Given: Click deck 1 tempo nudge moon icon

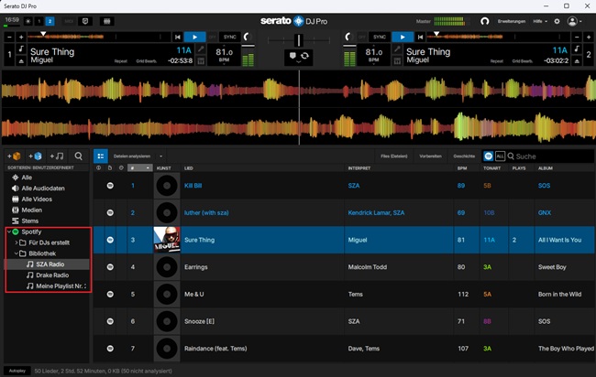Looking at the screenshot, I should [x=248, y=37].
